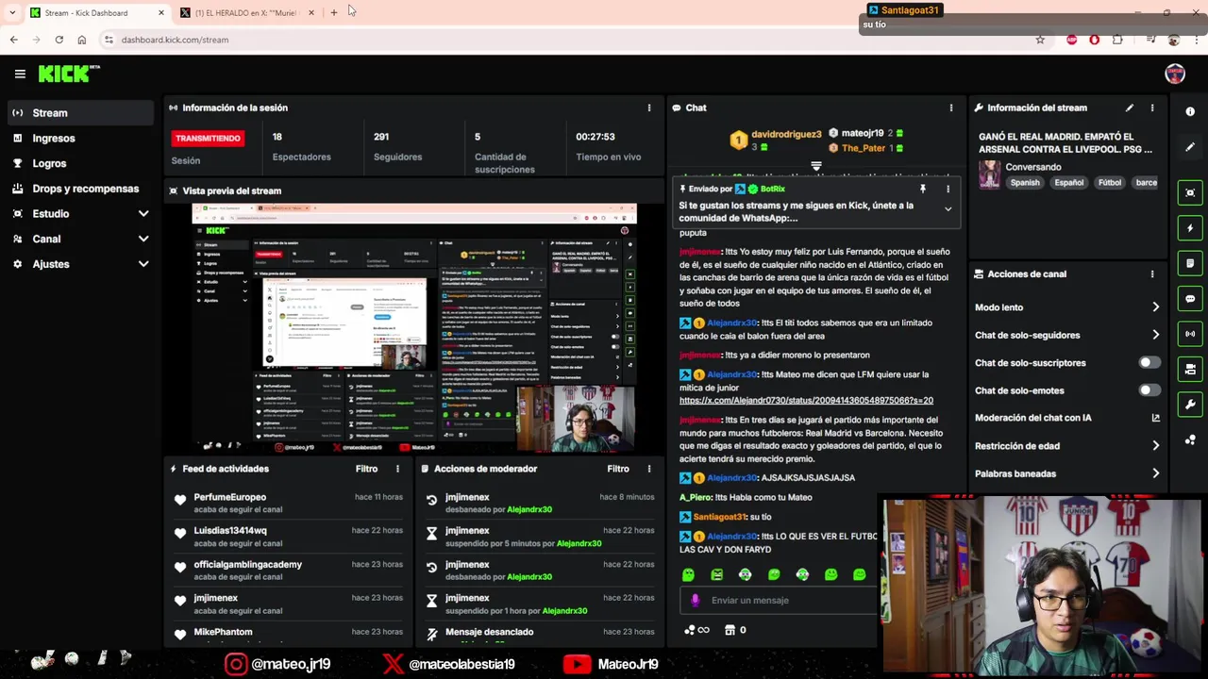
Task: Click the Conversando category thumbnail
Action: [x=989, y=174]
